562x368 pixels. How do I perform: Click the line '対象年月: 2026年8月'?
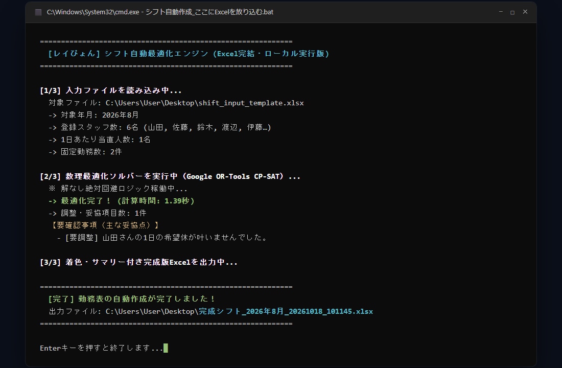tap(93, 115)
